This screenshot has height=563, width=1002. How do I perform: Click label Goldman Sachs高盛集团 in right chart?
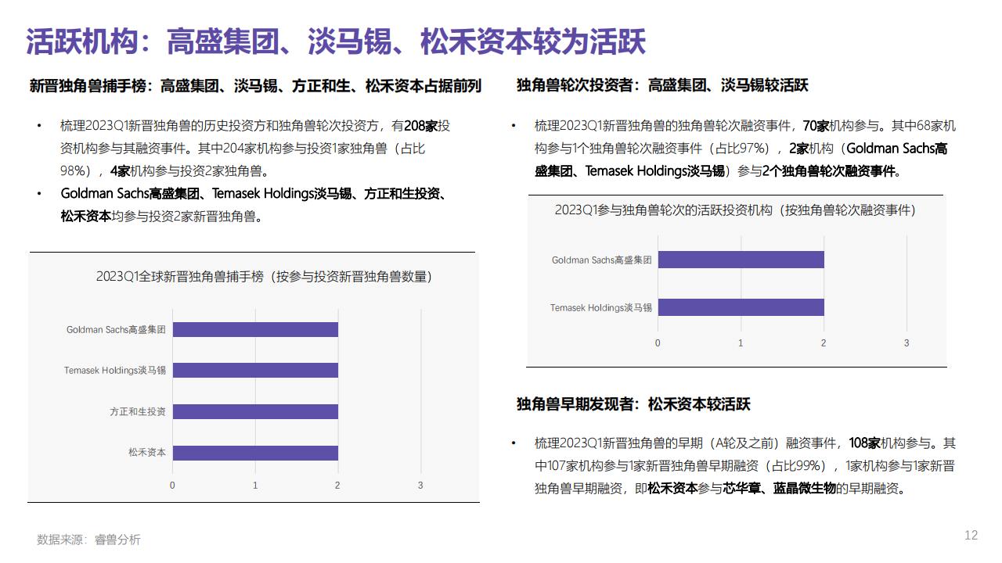tap(602, 260)
